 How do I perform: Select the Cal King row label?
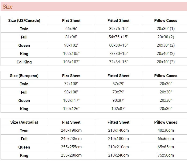coord(24,62)
